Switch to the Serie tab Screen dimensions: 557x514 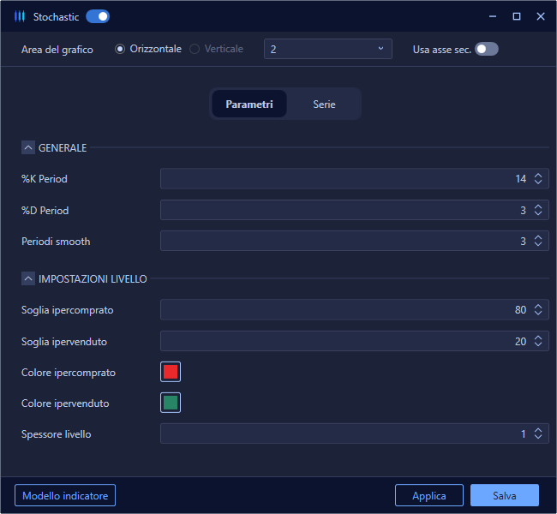324,104
